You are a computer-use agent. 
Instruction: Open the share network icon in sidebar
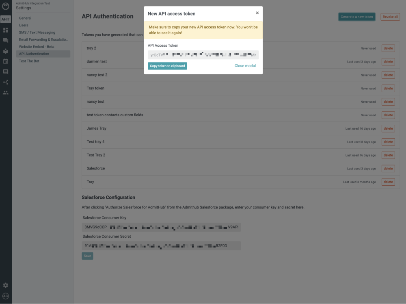point(6,81)
